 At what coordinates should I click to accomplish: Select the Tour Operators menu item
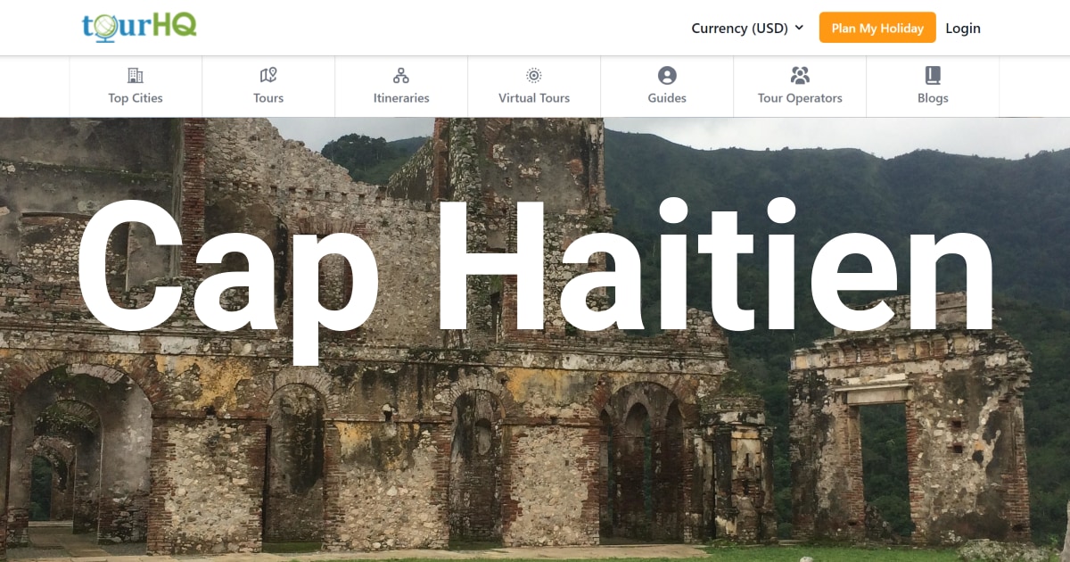pos(800,98)
